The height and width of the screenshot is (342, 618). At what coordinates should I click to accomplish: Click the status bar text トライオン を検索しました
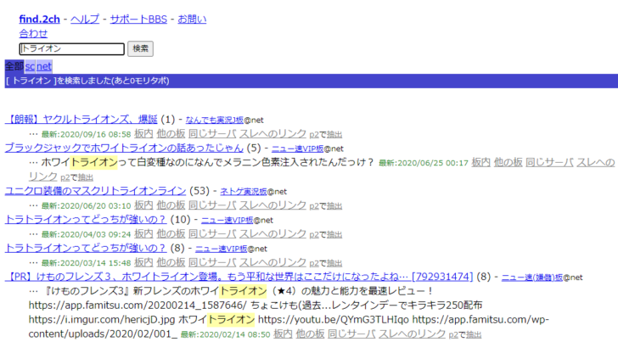pos(87,81)
